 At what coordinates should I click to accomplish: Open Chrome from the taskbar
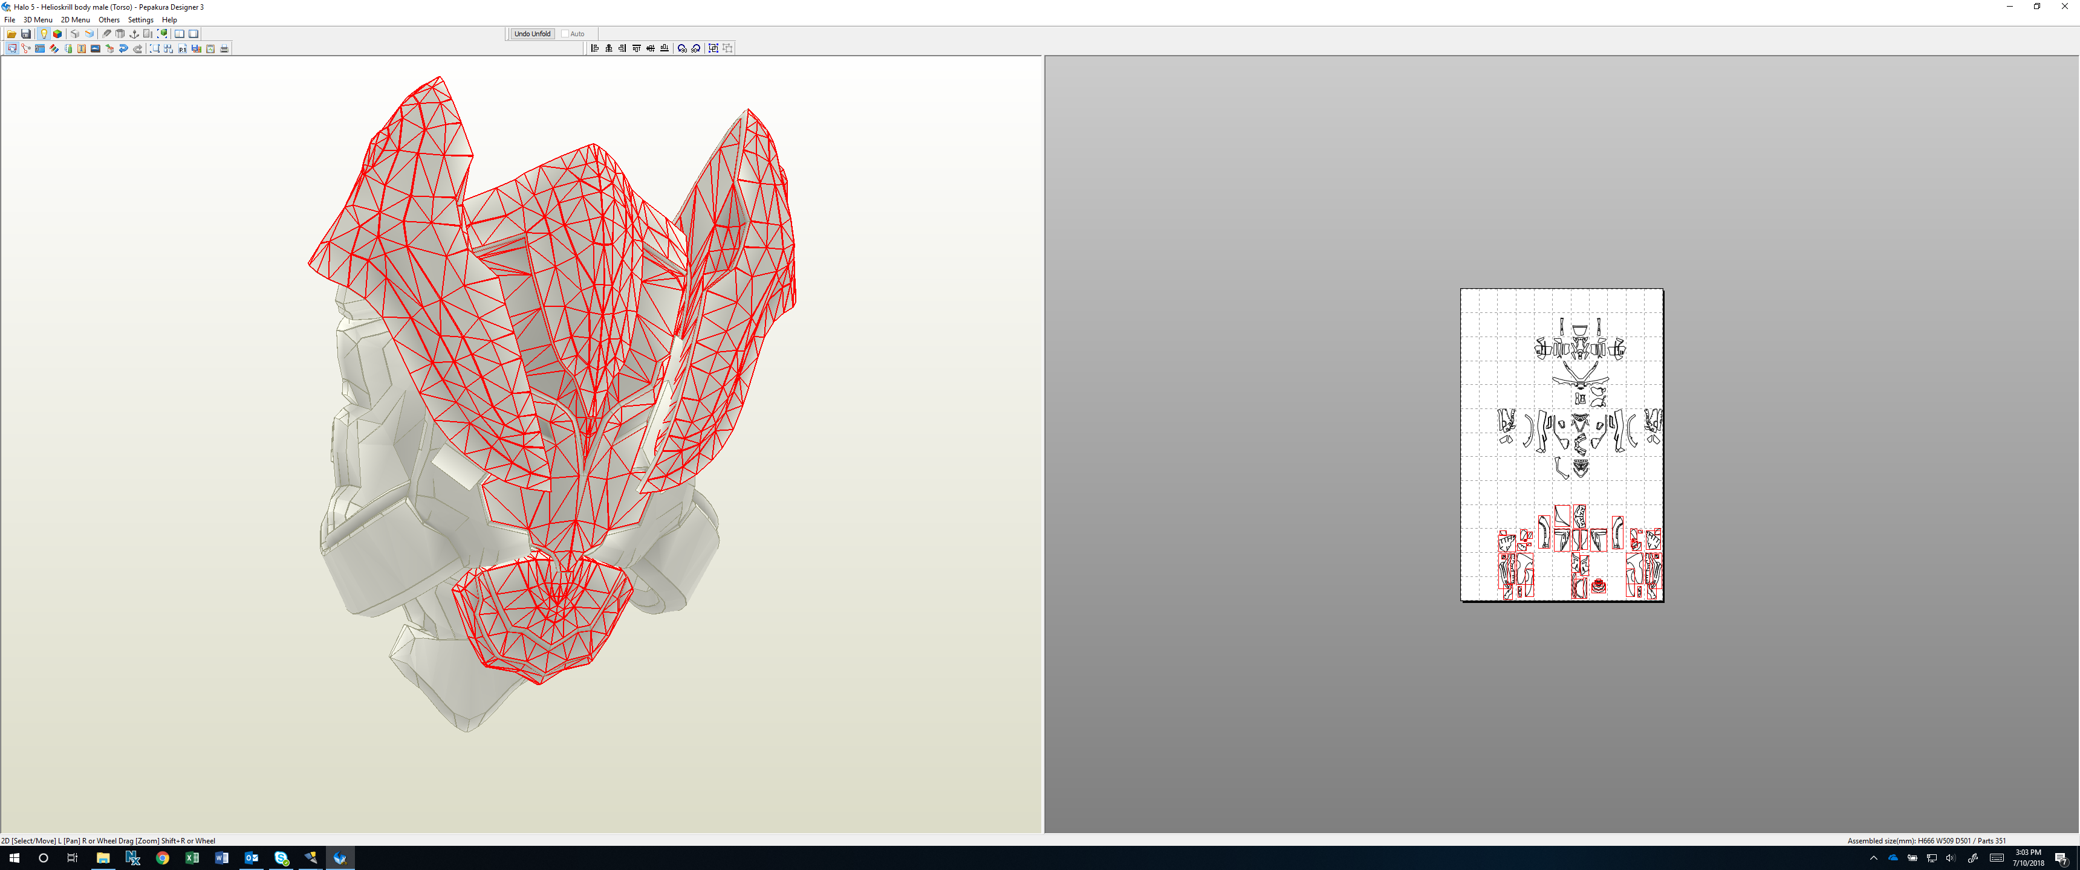[162, 858]
